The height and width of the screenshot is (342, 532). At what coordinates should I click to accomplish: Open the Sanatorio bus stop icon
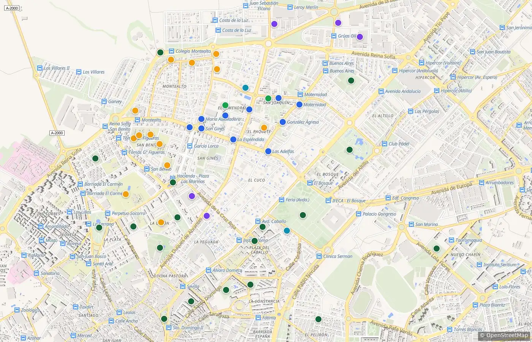[x=36, y=273]
